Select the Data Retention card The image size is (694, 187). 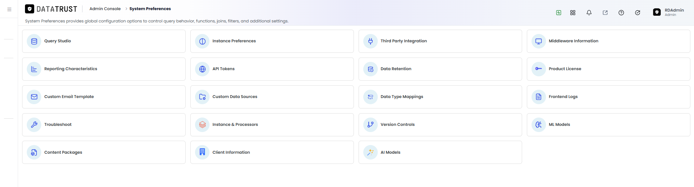tap(440, 69)
